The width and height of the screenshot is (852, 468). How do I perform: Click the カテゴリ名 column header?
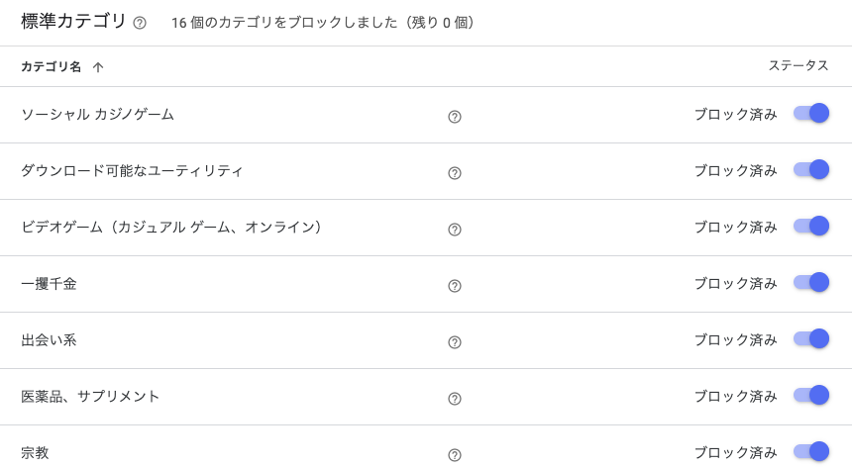click(x=52, y=67)
